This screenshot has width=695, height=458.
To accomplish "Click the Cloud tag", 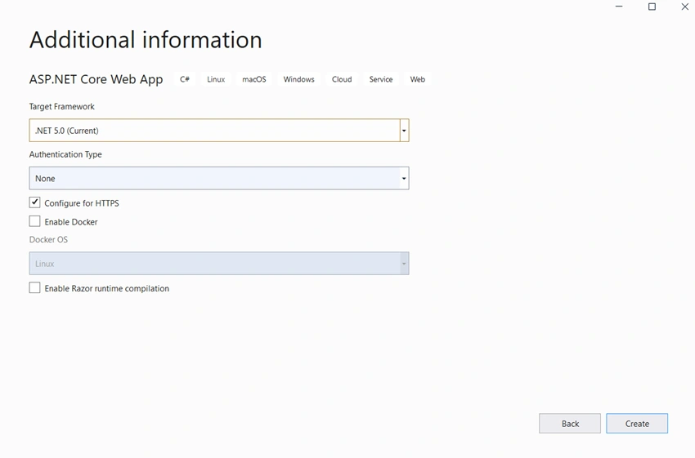I will click(342, 79).
